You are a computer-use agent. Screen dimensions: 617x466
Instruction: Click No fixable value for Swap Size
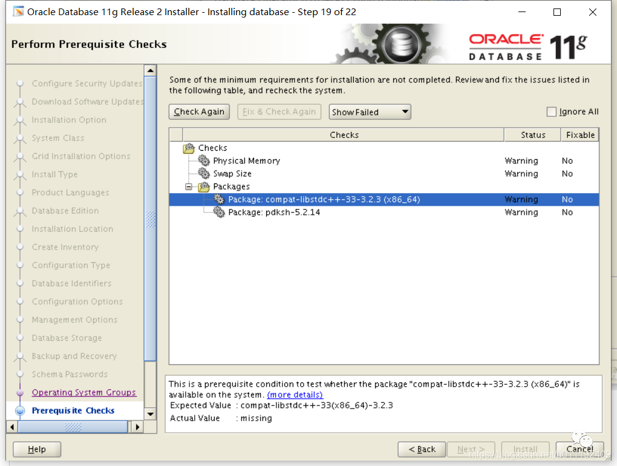click(x=567, y=174)
